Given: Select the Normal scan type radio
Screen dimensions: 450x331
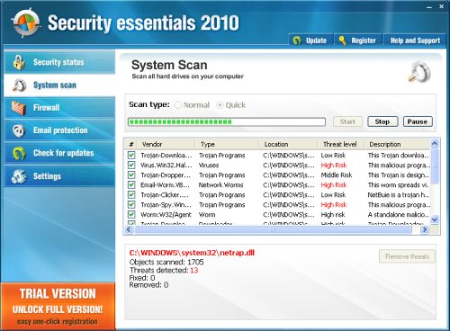Looking at the screenshot, I should pyautogui.click(x=178, y=105).
